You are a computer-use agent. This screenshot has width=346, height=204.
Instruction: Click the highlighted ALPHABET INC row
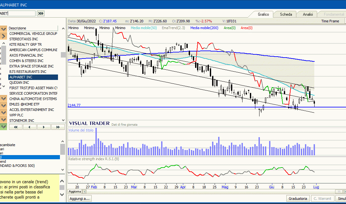pyautogui.click(x=33, y=77)
